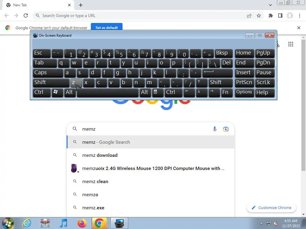
Task: Toggle the left Ctrl key
Action: 42,92
